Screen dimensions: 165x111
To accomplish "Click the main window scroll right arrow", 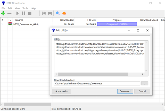I will pyautogui.click(x=163, y=104).
